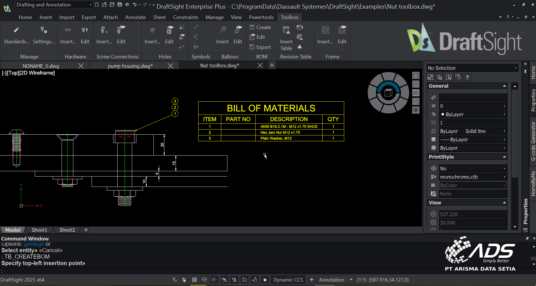Click Create BOM button
This screenshot has width=536, height=286.
260,27
